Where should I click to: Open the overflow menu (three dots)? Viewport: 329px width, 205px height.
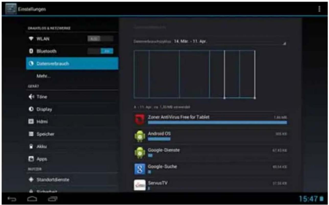[x=319, y=9]
